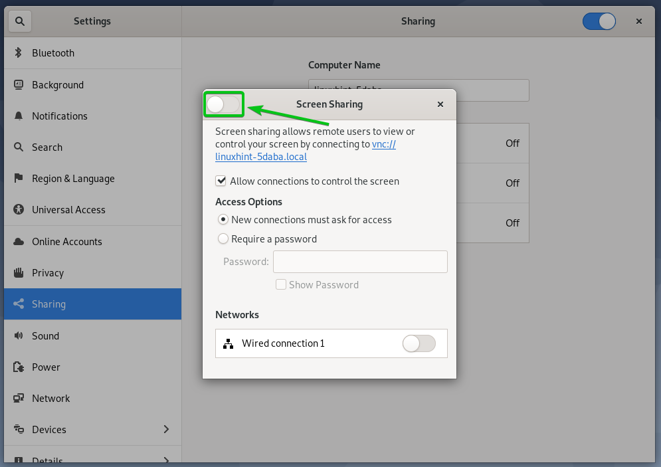Click the search magnifier button in Settings header
The image size is (661, 467).
click(x=20, y=21)
